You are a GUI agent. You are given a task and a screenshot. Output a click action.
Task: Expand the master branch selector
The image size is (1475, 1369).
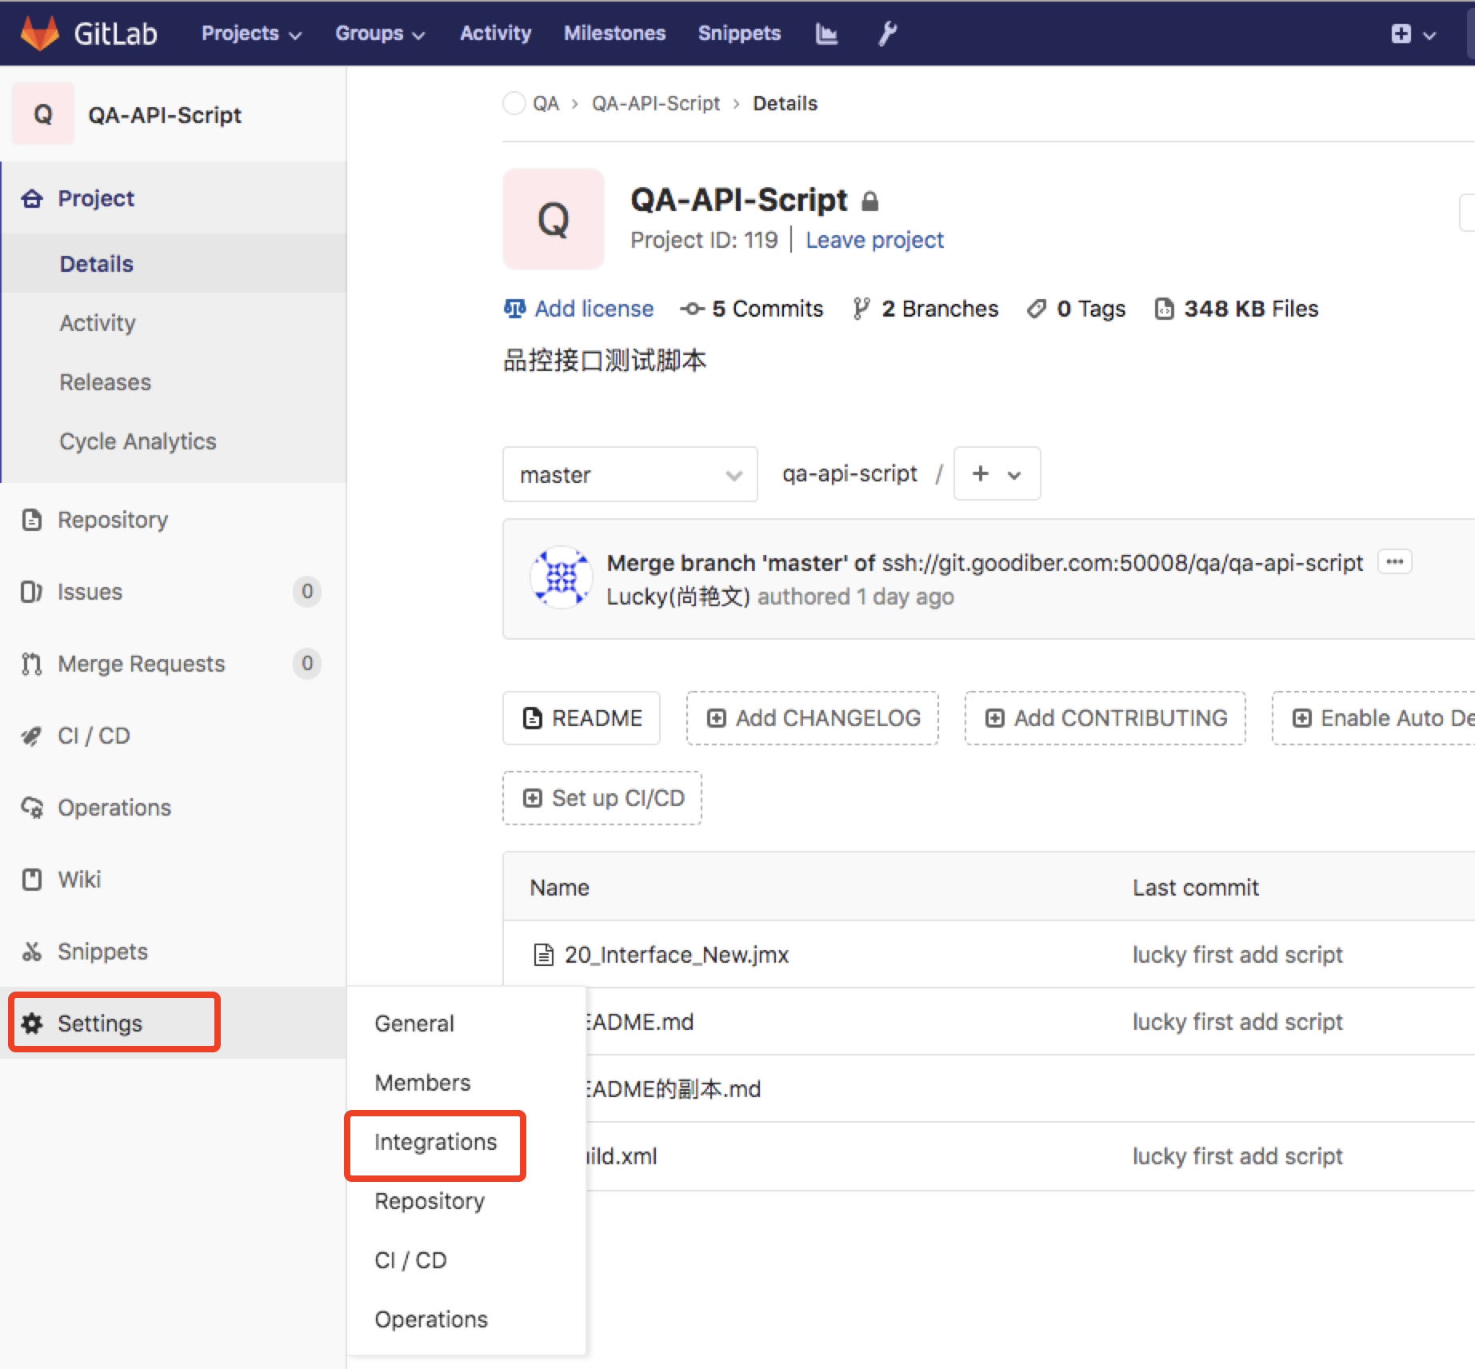click(x=629, y=473)
